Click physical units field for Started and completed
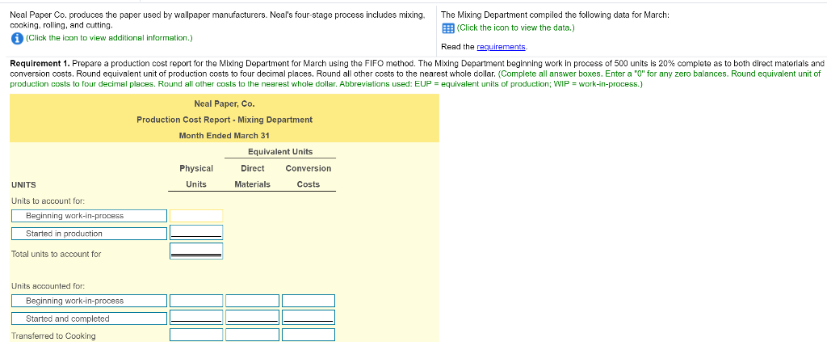This screenshot has width=827, height=342. point(196,319)
